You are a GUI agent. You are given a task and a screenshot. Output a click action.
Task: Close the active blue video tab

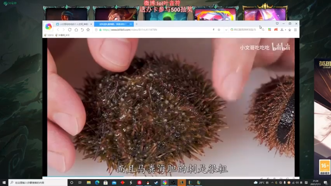131,24
